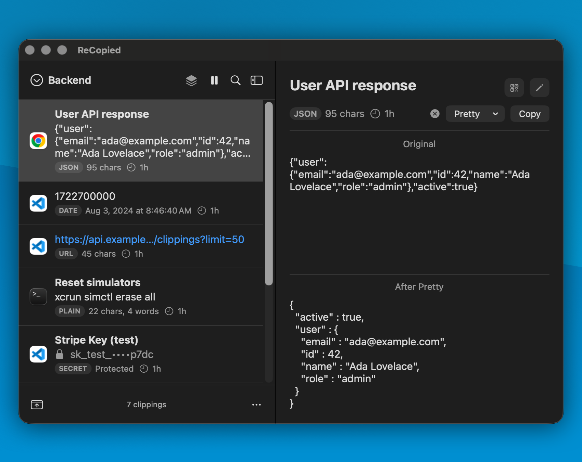Click VS Code icon beside 1722700000
Screen dimensions: 582x462
tap(38, 203)
